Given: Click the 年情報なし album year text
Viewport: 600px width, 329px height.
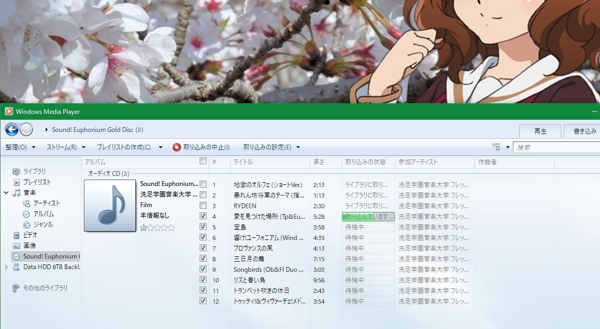Looking at the screenshot, I should click(155, 216).
